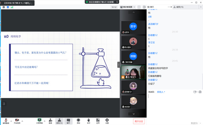The width and height of the screenshot is (203, 125).
Task: Click the 离开会议 leave meeting button
Action: pyautogui.click(x=139, y=121)
